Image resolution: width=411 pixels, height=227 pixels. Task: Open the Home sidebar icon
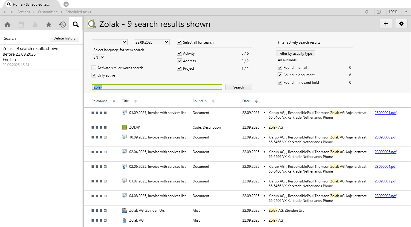pyautogui.click(x=7, y=25)
